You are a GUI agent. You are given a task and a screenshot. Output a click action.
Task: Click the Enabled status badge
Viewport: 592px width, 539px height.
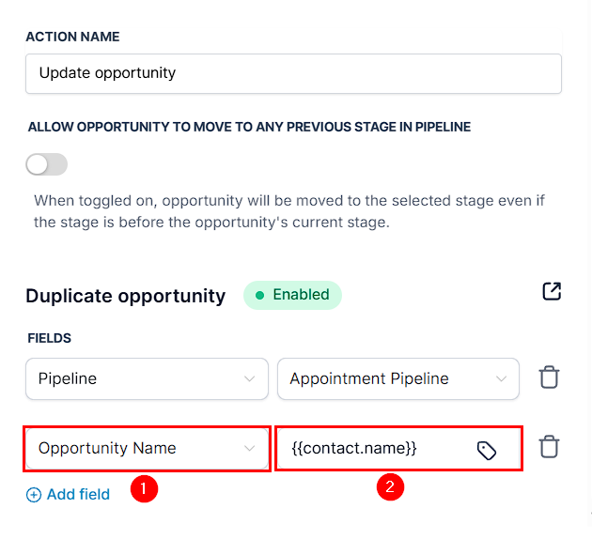pyautogui.click(x=292, y=295)
